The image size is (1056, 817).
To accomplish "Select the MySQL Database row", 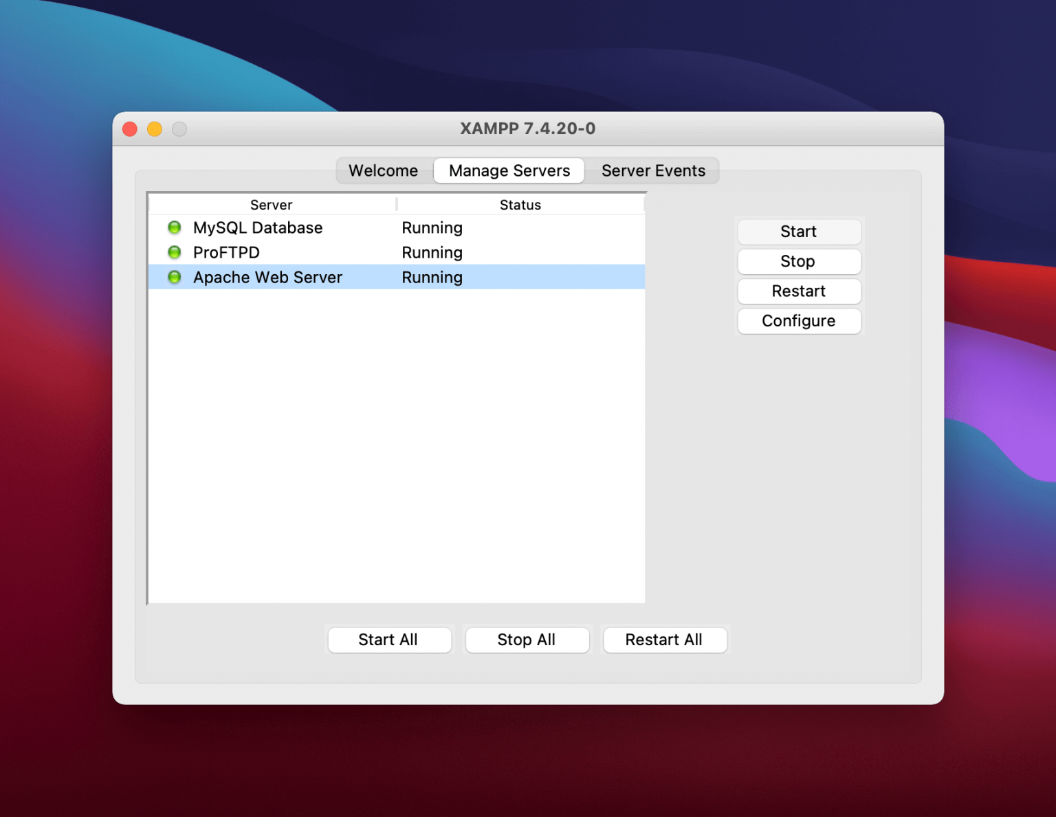I will click(x=258, y=227).
